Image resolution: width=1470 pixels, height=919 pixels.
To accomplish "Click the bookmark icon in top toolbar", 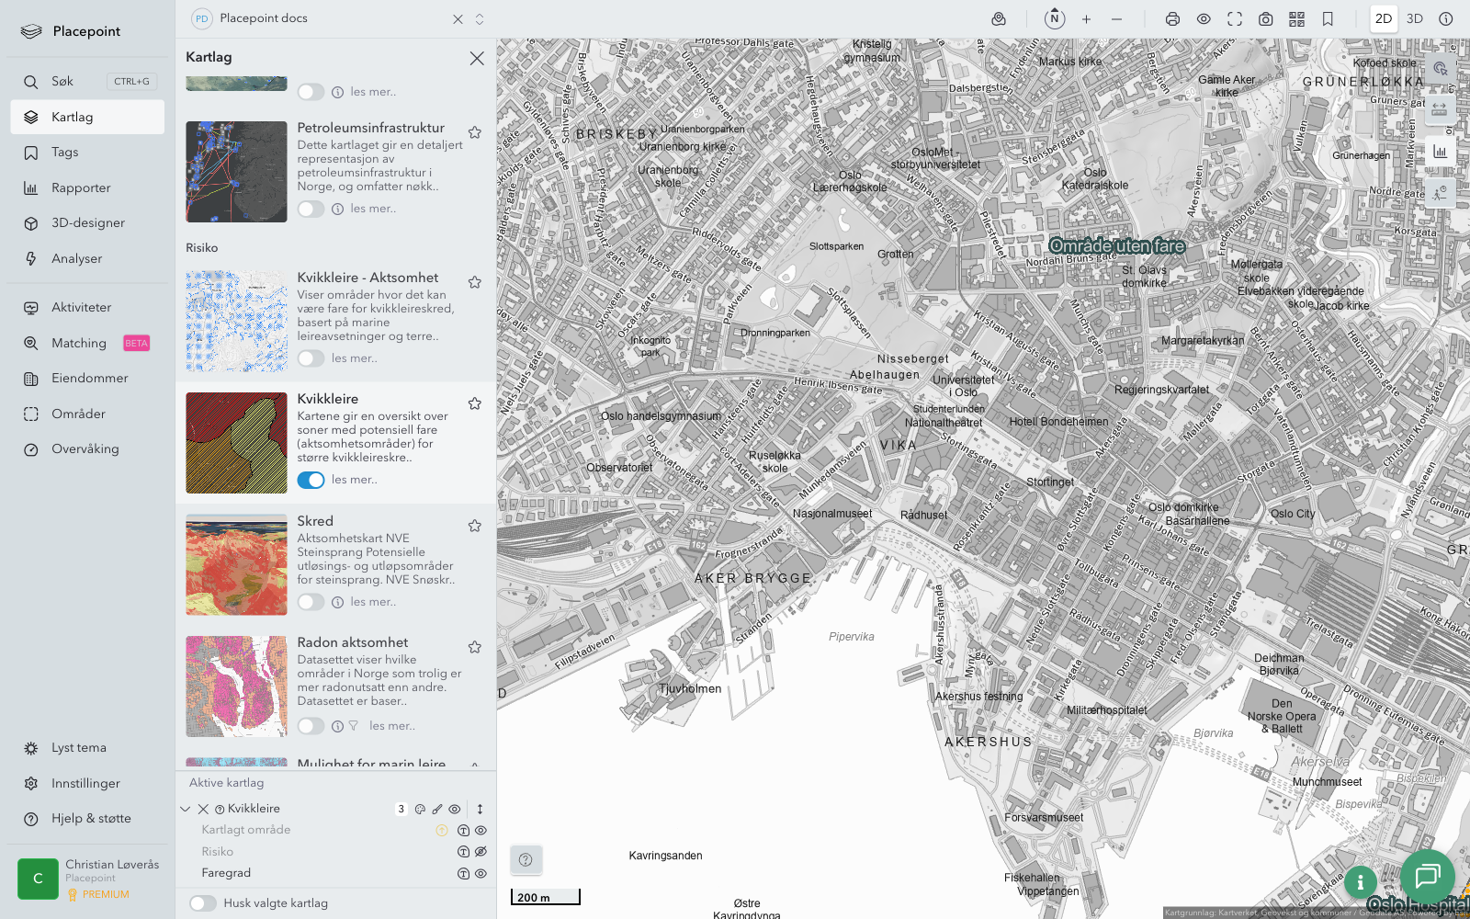I will click(1328, 19).
